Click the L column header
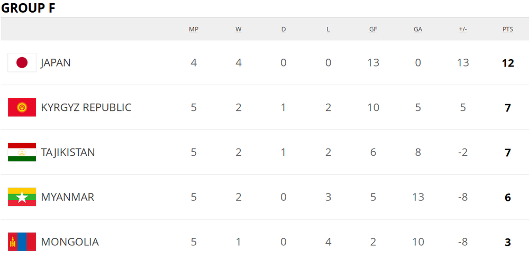 coord(329,30)
